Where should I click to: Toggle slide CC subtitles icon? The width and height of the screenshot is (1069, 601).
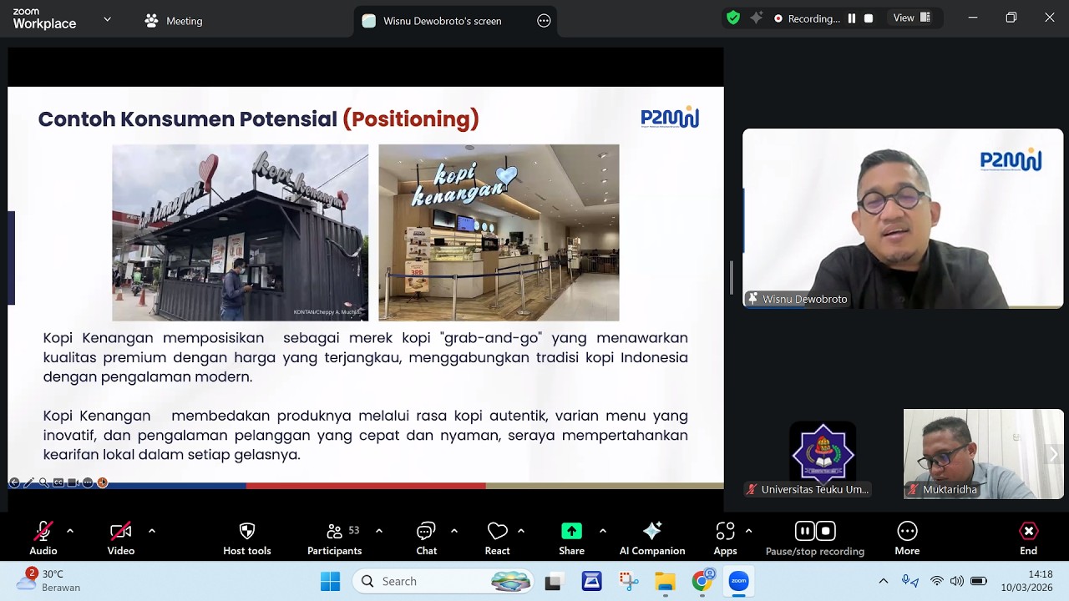point(58,482)
